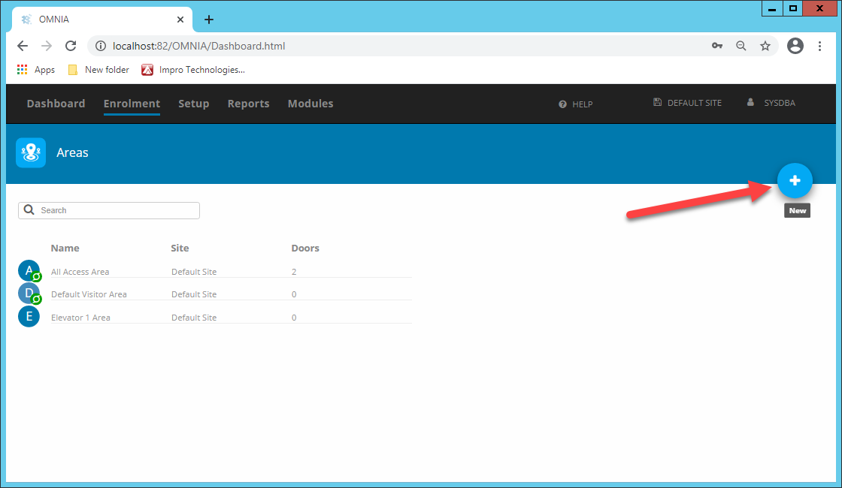Screen dimensions: 842x488
Task: Maximize the browser window
Action: [792, 8]
